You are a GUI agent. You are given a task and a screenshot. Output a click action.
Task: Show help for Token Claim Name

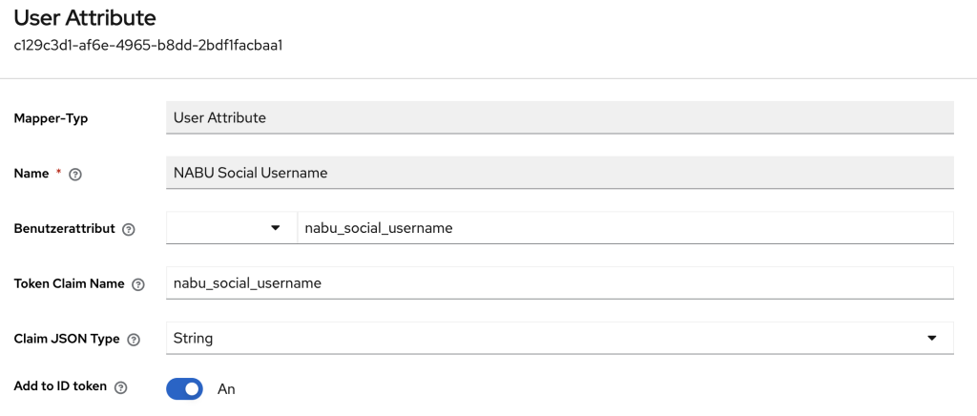tap(138, 284)
